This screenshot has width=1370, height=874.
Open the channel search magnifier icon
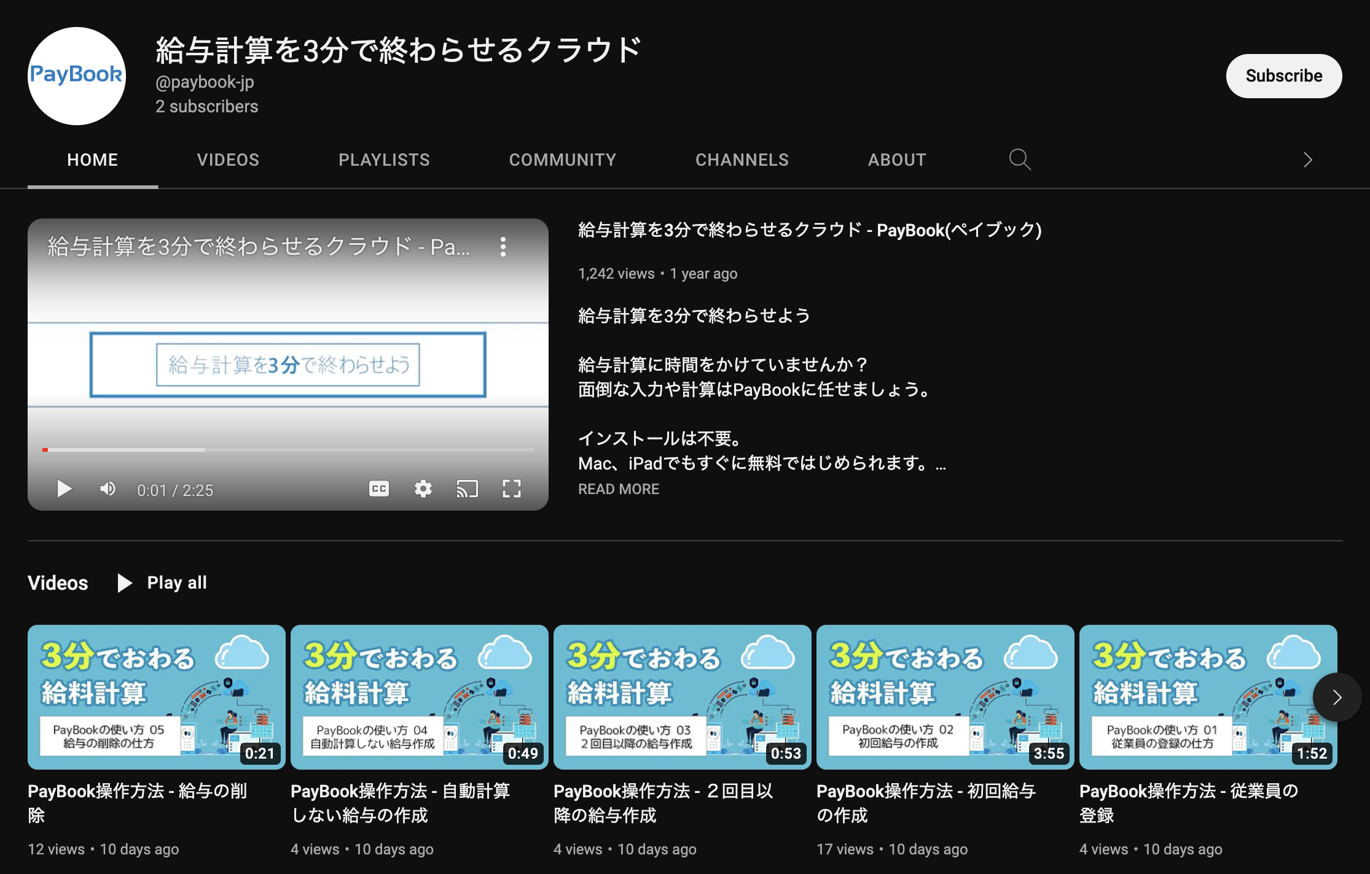[x=1020, y=160]
